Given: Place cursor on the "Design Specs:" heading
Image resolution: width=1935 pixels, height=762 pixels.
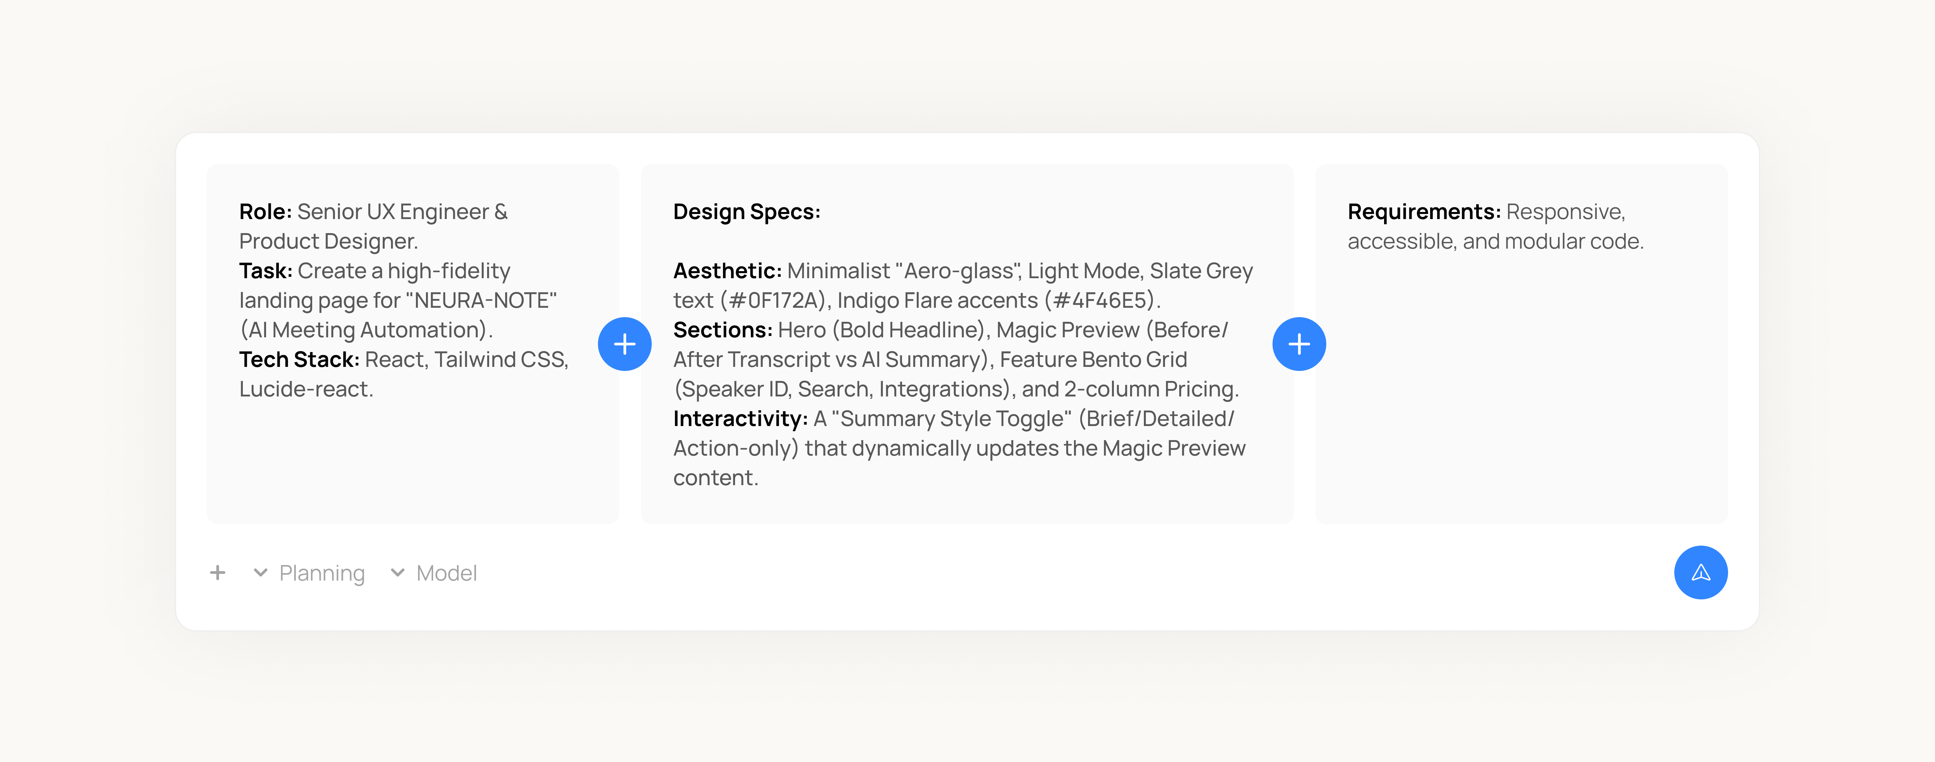Looking at the screenshot, I should pos(746,212).
